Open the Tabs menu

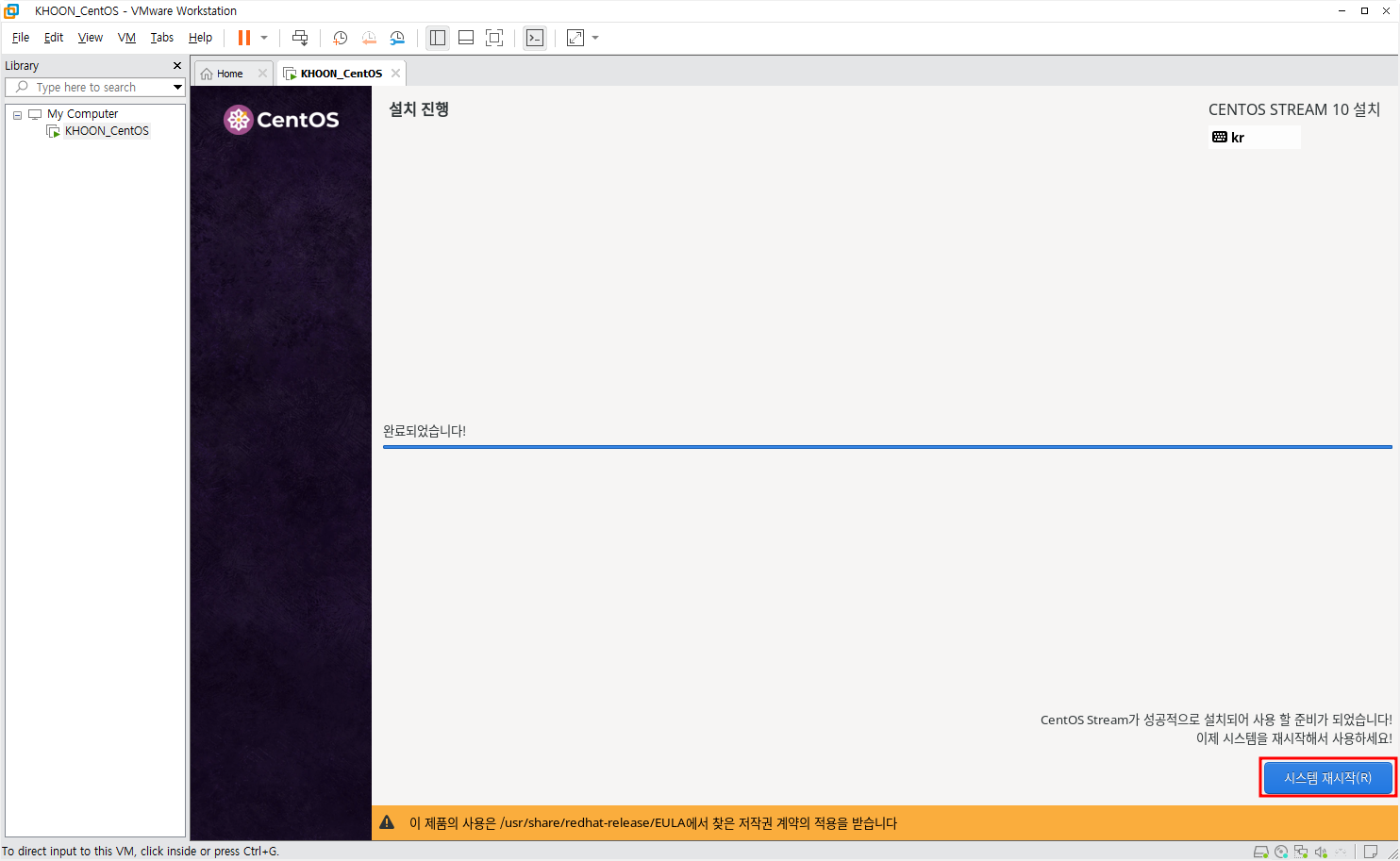(x=162, y=38)
